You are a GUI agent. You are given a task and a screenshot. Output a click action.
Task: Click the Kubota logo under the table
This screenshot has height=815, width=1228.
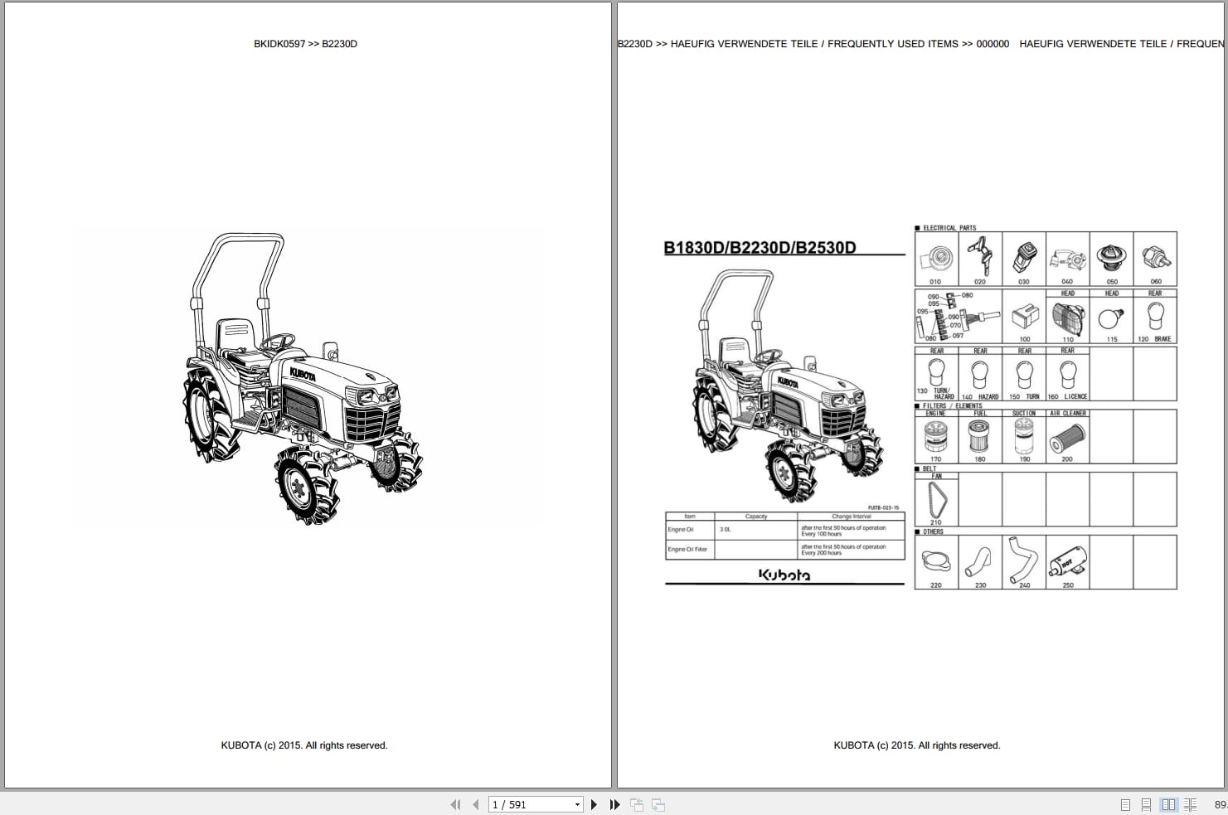pos(784,575)
